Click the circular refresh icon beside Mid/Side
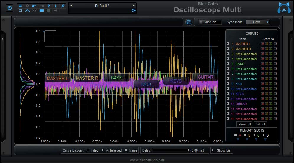 tap(188, 22)
